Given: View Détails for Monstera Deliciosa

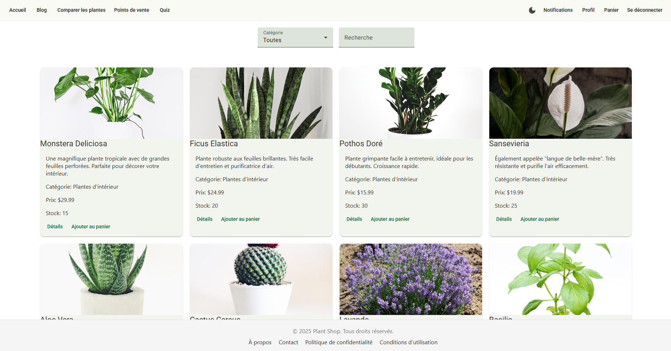Looking at the screenshot, I should pyautogui.click(x=55, y=227).
